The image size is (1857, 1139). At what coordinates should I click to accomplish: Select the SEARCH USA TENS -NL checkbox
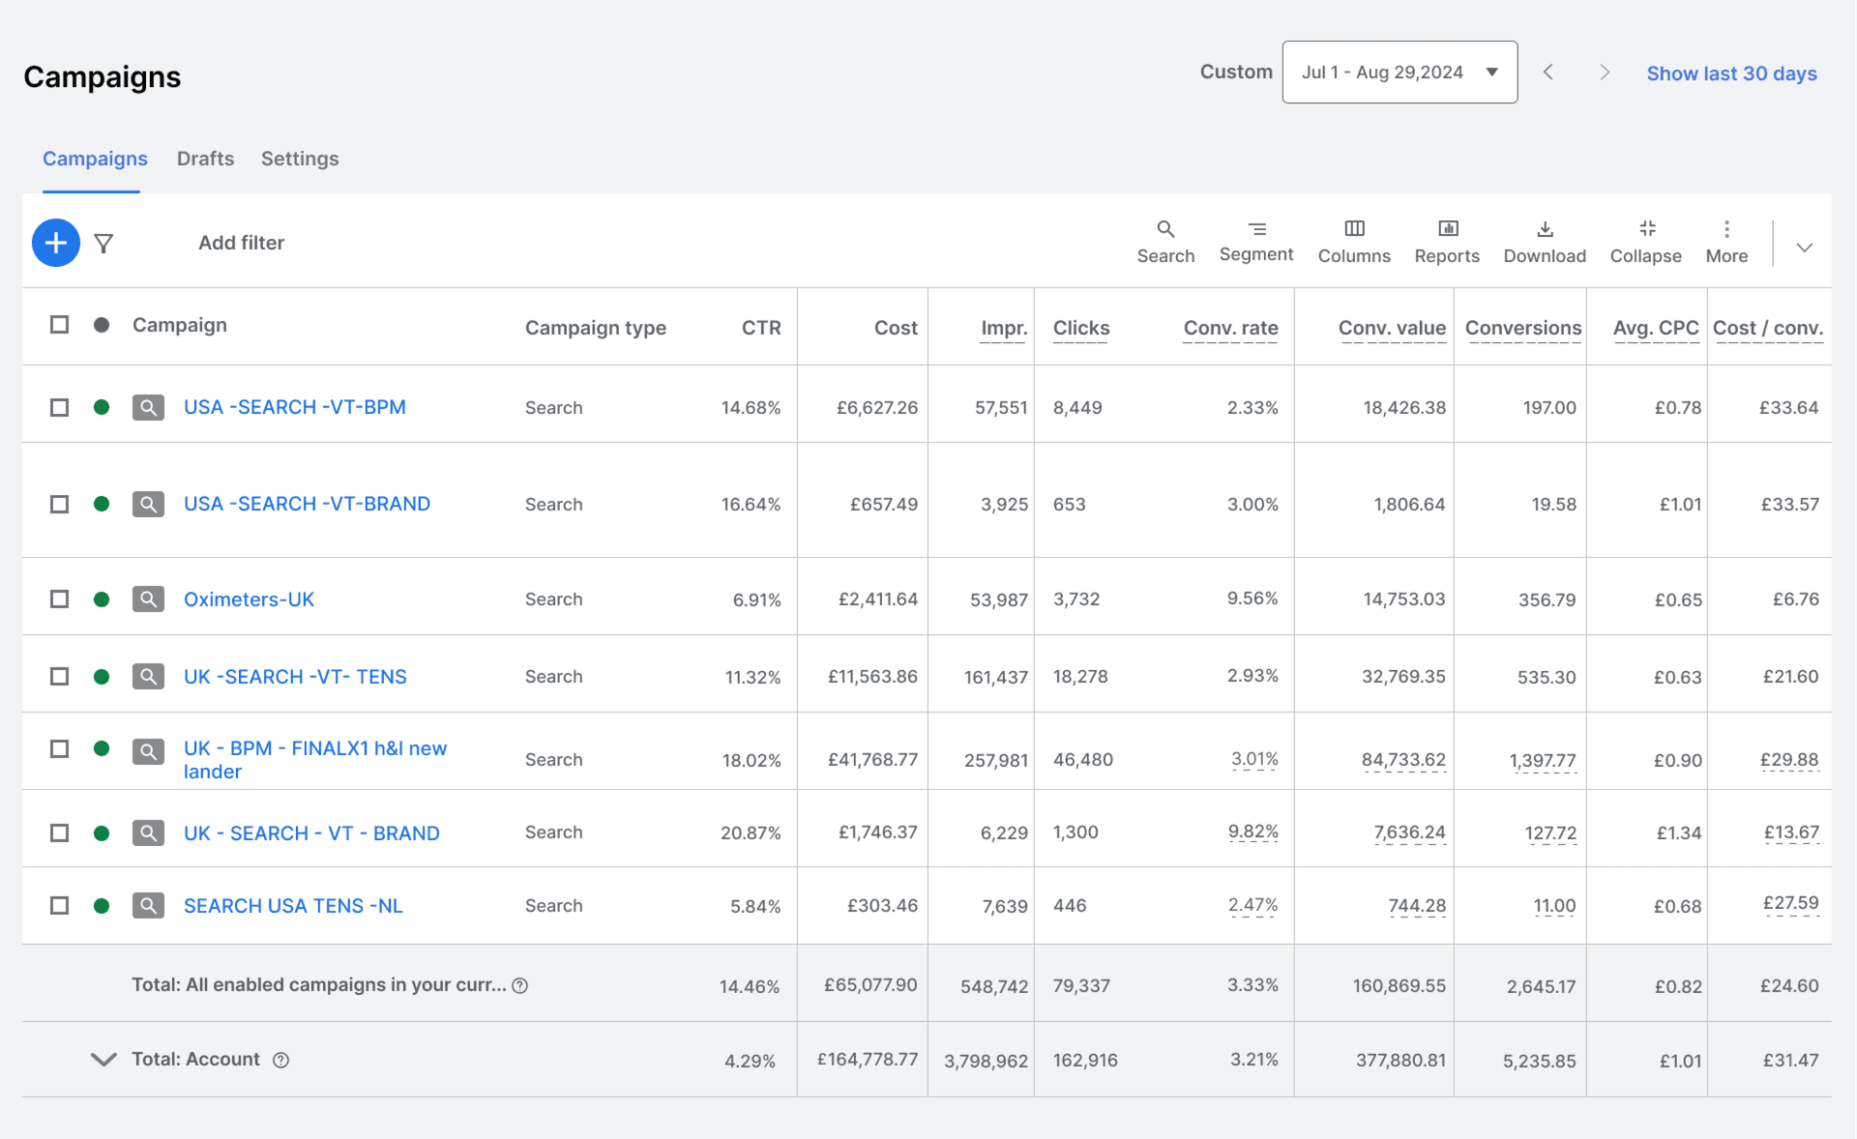pos(60,906)
